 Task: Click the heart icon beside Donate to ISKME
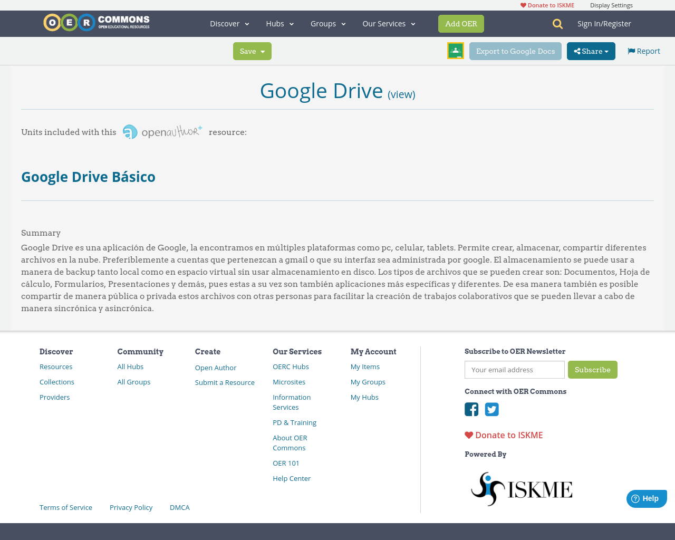click(468, 435)
